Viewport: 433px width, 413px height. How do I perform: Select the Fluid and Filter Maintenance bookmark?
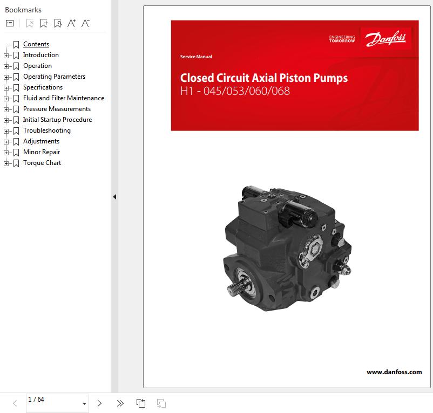[x=64, y=98]
